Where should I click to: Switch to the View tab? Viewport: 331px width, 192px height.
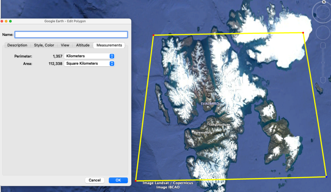[x=65, y=45]
